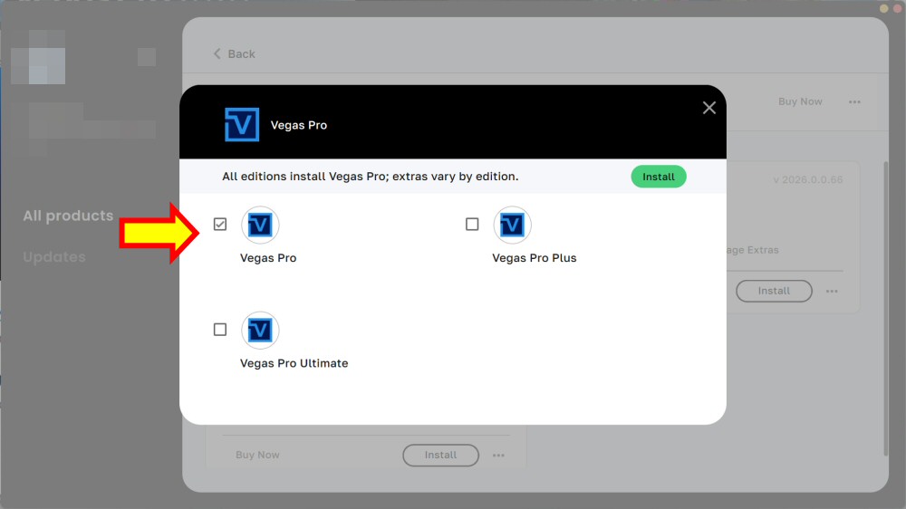Open more options next to the v2026 card's Install
This screenshot has height=509, width=906.
(x=832, y=292)
